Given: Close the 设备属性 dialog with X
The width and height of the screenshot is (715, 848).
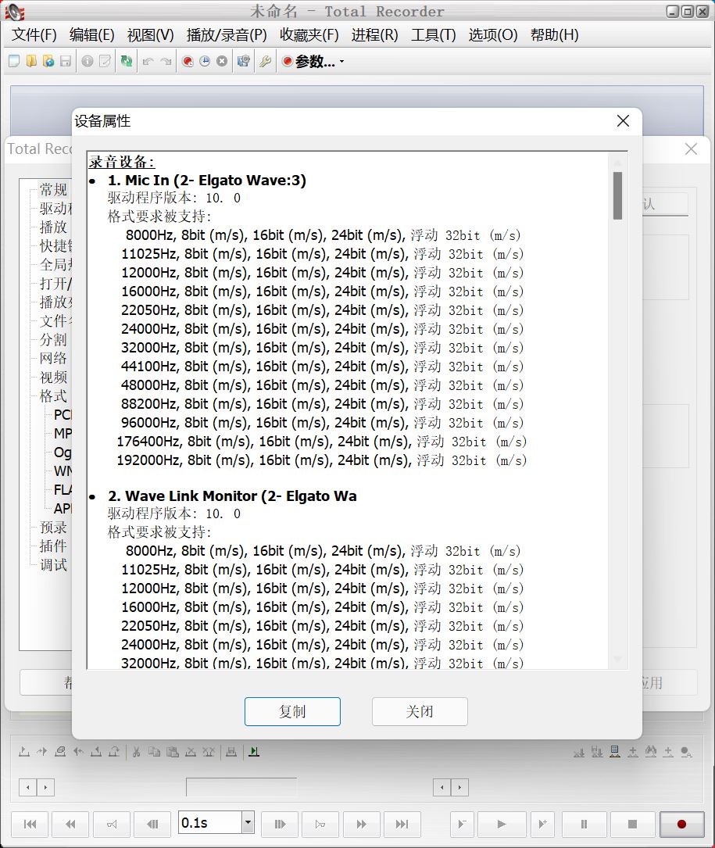Looking at the screenshot, I should [x=623, y=121].
